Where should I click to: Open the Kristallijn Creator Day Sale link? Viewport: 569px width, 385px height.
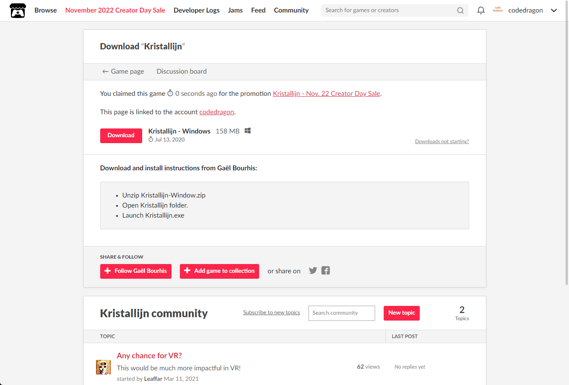point(327,94)
